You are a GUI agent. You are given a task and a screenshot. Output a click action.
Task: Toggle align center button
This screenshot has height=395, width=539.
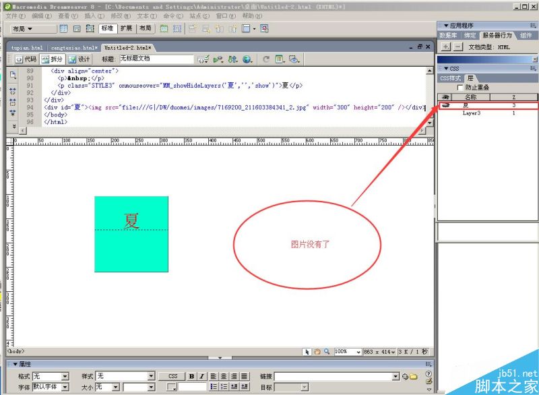point(224,376)
